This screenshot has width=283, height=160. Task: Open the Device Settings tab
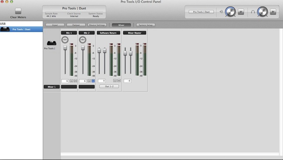coord(97,25)
